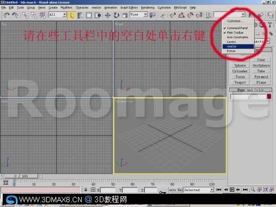Toggle Absolute/Offset transform type-in mode
This screenshot has width=276, height=207.
(93, 189)
